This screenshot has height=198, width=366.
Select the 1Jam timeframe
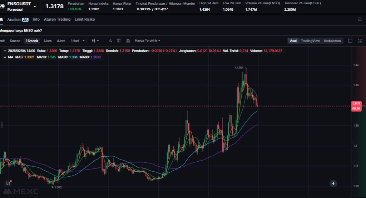[x=47, y=41]
